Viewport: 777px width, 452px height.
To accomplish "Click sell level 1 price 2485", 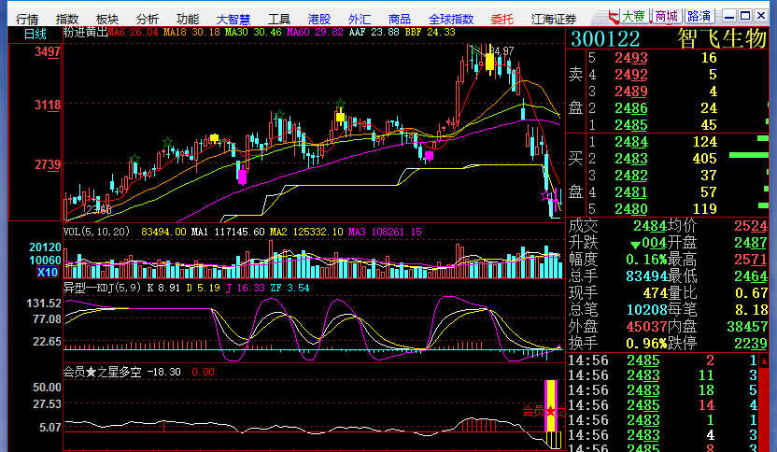I will 630,125.
